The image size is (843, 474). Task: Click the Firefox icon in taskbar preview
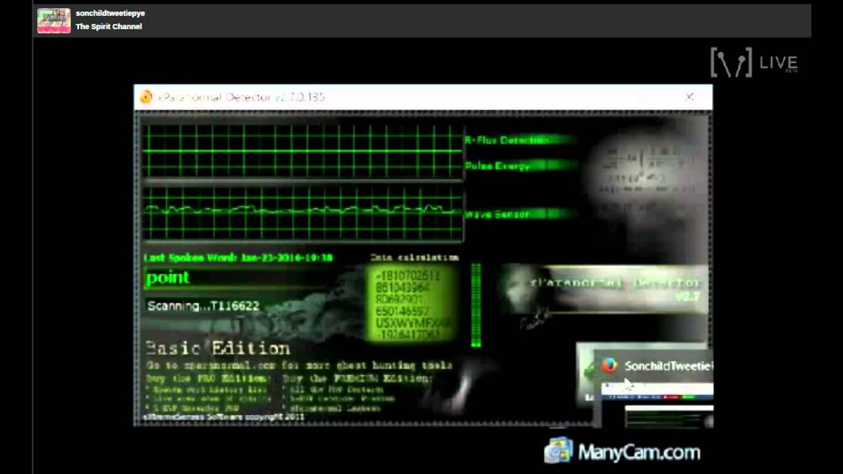(x=609, y=365)
